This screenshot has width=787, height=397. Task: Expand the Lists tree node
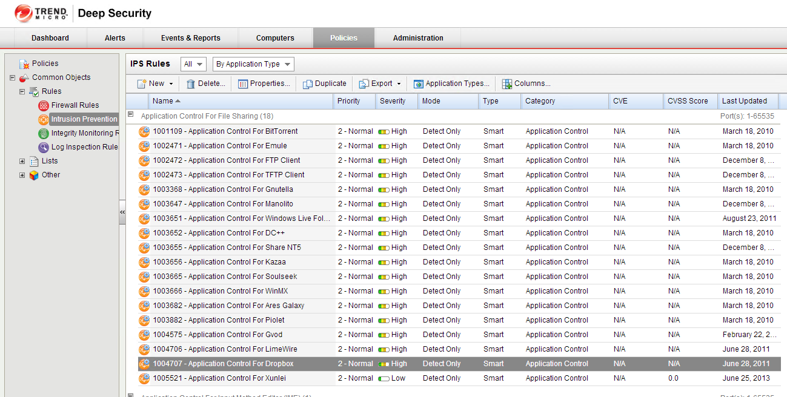pyautogui.click(x=22, y=161)
